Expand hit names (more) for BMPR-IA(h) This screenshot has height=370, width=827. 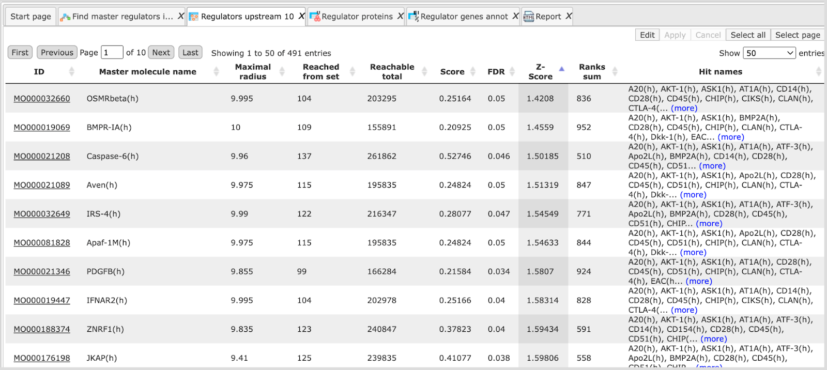click(731, 137)
